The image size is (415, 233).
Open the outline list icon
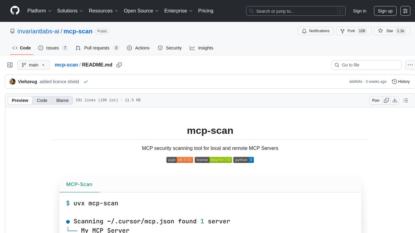tap(406, 100)
